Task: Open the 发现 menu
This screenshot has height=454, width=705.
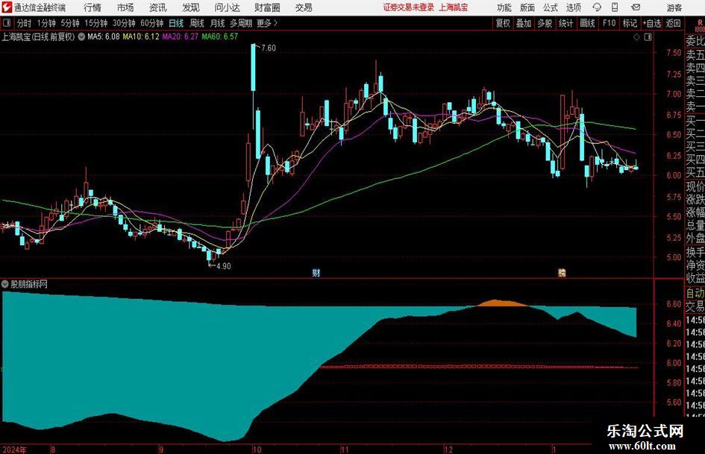Action: pyautogui.click(x=191, y=7)
